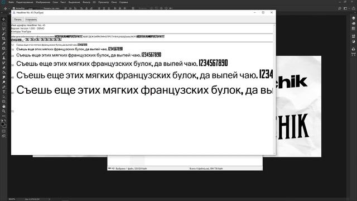Open the Слои menu
The width and height of the screenshot is (357, 201).
(x=55, y=2)
